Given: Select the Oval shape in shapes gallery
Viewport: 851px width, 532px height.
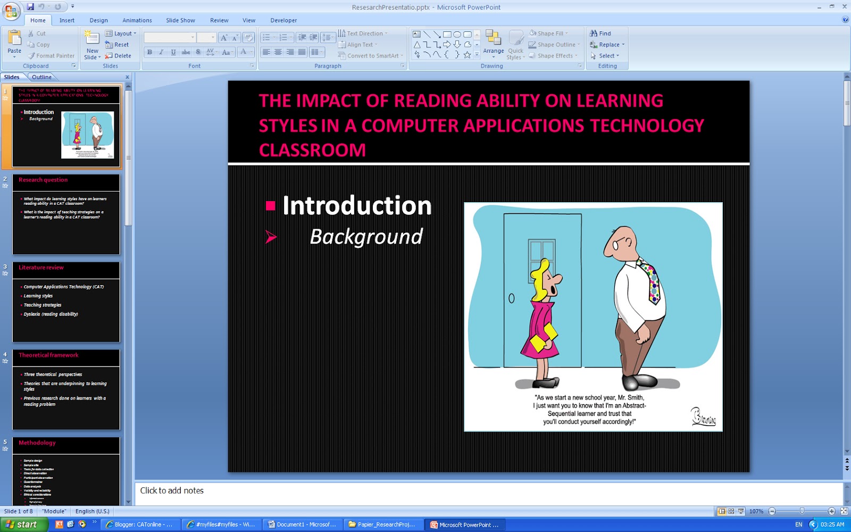Looking at the screenshot, I should click(x=457, y=34).
